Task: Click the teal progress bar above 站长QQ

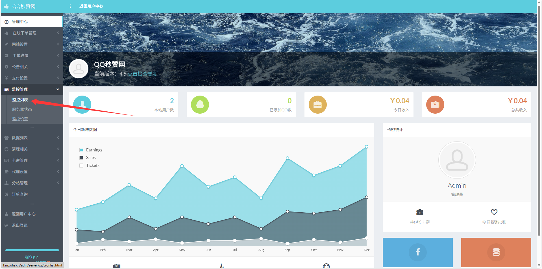Action: [x=32, y=250]
